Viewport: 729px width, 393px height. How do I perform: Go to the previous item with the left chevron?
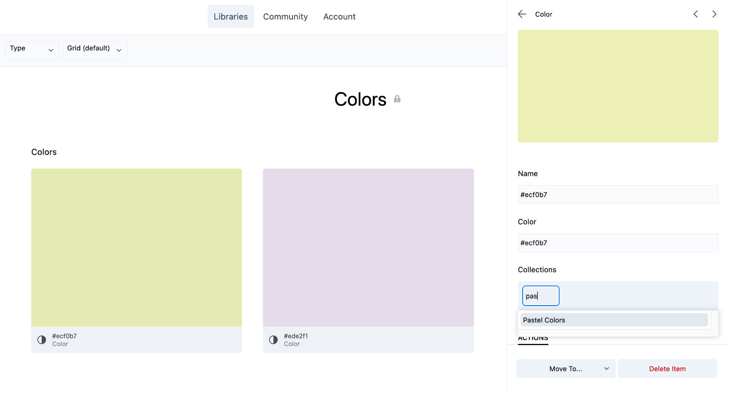[696, 14]
